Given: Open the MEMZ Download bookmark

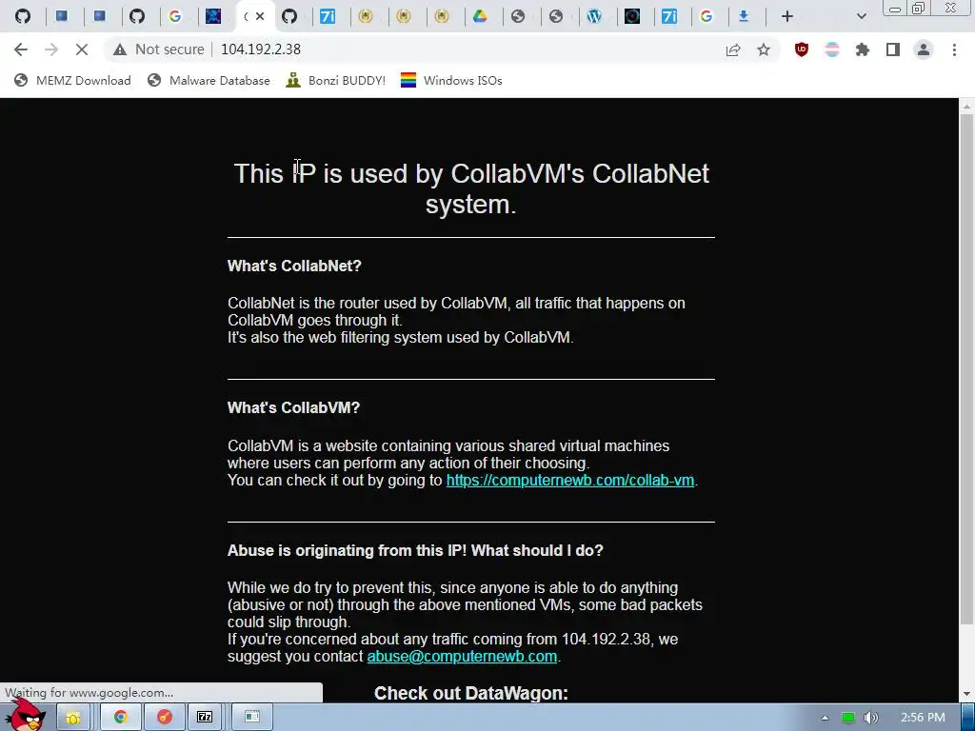Looking at the screenshot, I should [x=72, y=80].
